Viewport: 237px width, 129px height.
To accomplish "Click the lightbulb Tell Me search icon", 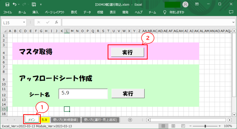I will pos(165,12).
